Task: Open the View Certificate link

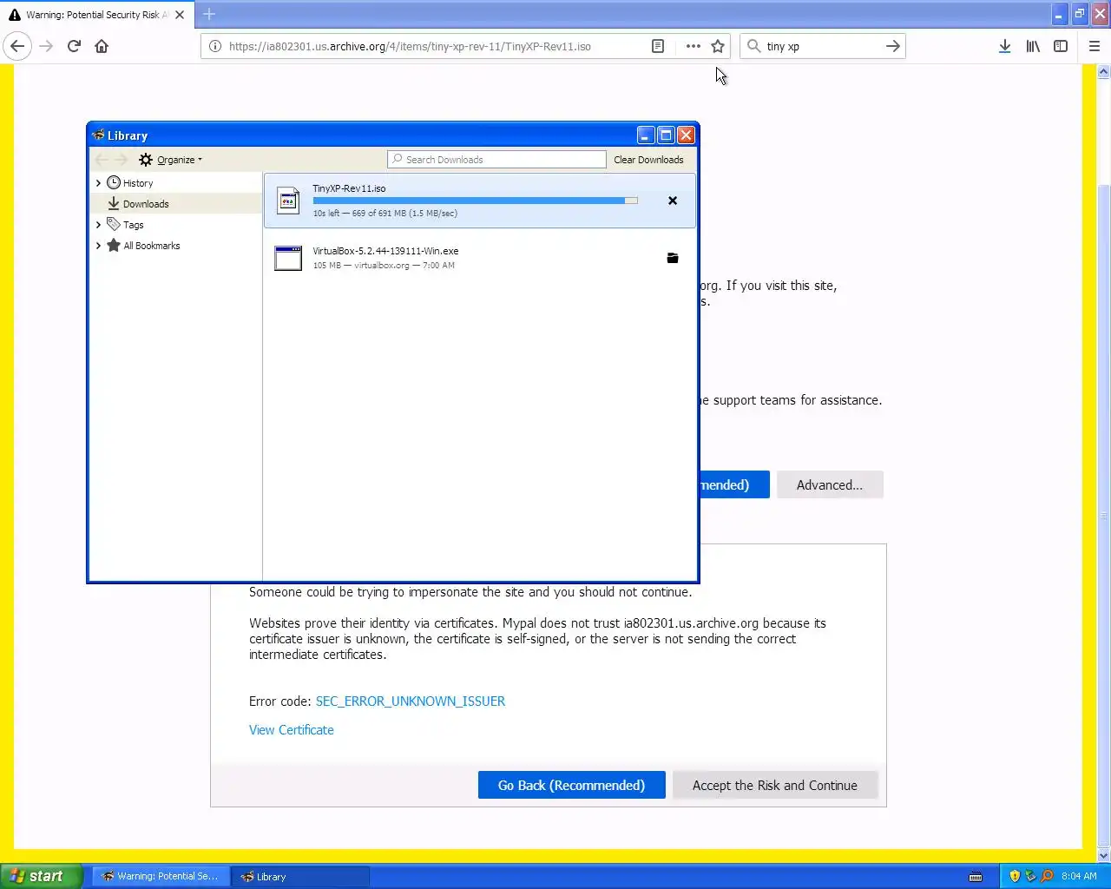Action: tap(292, 730)
